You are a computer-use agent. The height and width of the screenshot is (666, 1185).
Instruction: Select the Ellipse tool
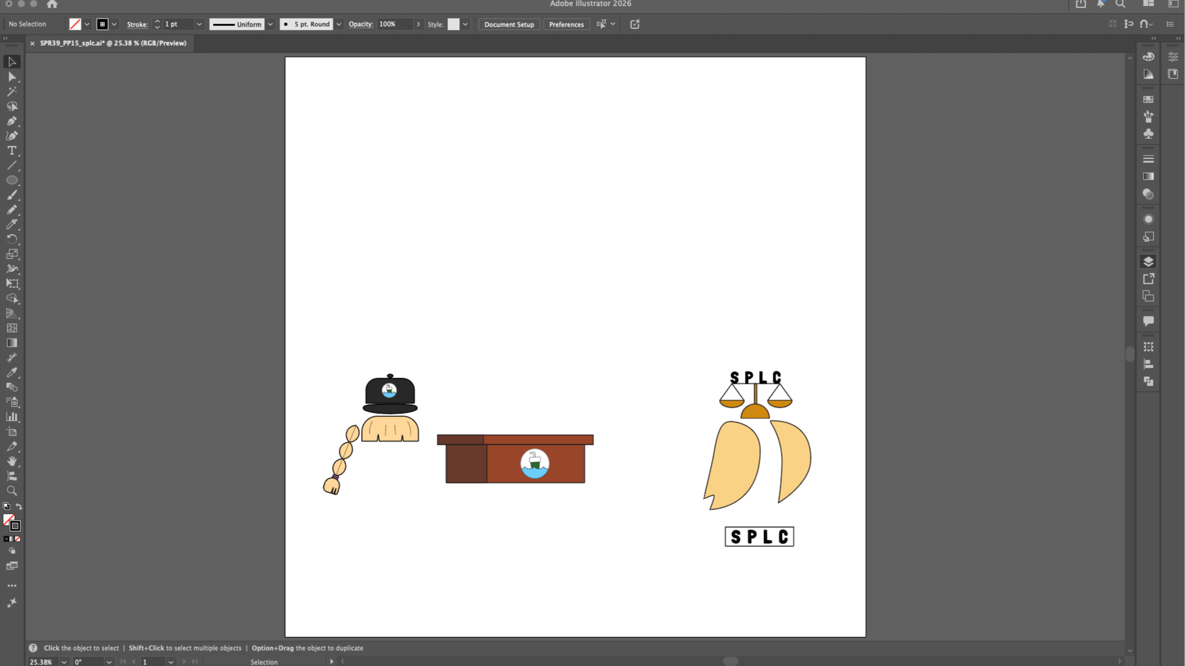click(12, 180)
